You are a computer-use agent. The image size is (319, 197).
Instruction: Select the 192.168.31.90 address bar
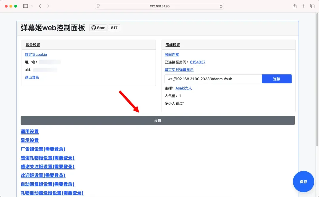159,6
